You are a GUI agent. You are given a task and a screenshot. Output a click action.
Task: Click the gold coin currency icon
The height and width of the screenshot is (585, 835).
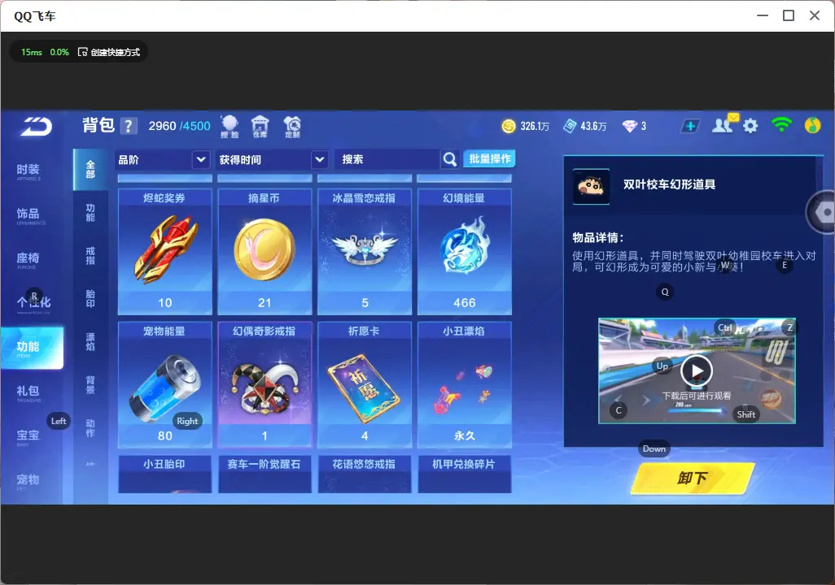tap(509, 126)
